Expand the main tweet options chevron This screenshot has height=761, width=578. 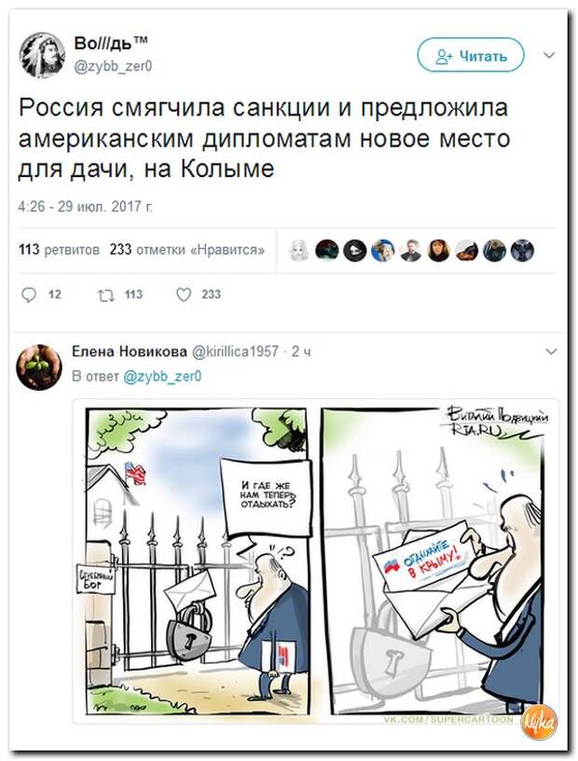pyautogui.click(x=549, y=55)
